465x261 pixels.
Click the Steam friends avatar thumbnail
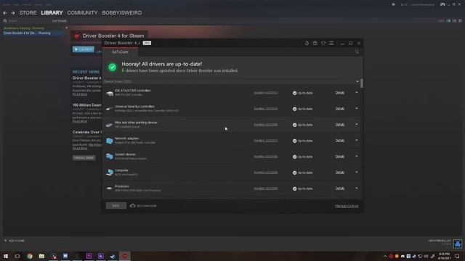(x=458, y=244)
